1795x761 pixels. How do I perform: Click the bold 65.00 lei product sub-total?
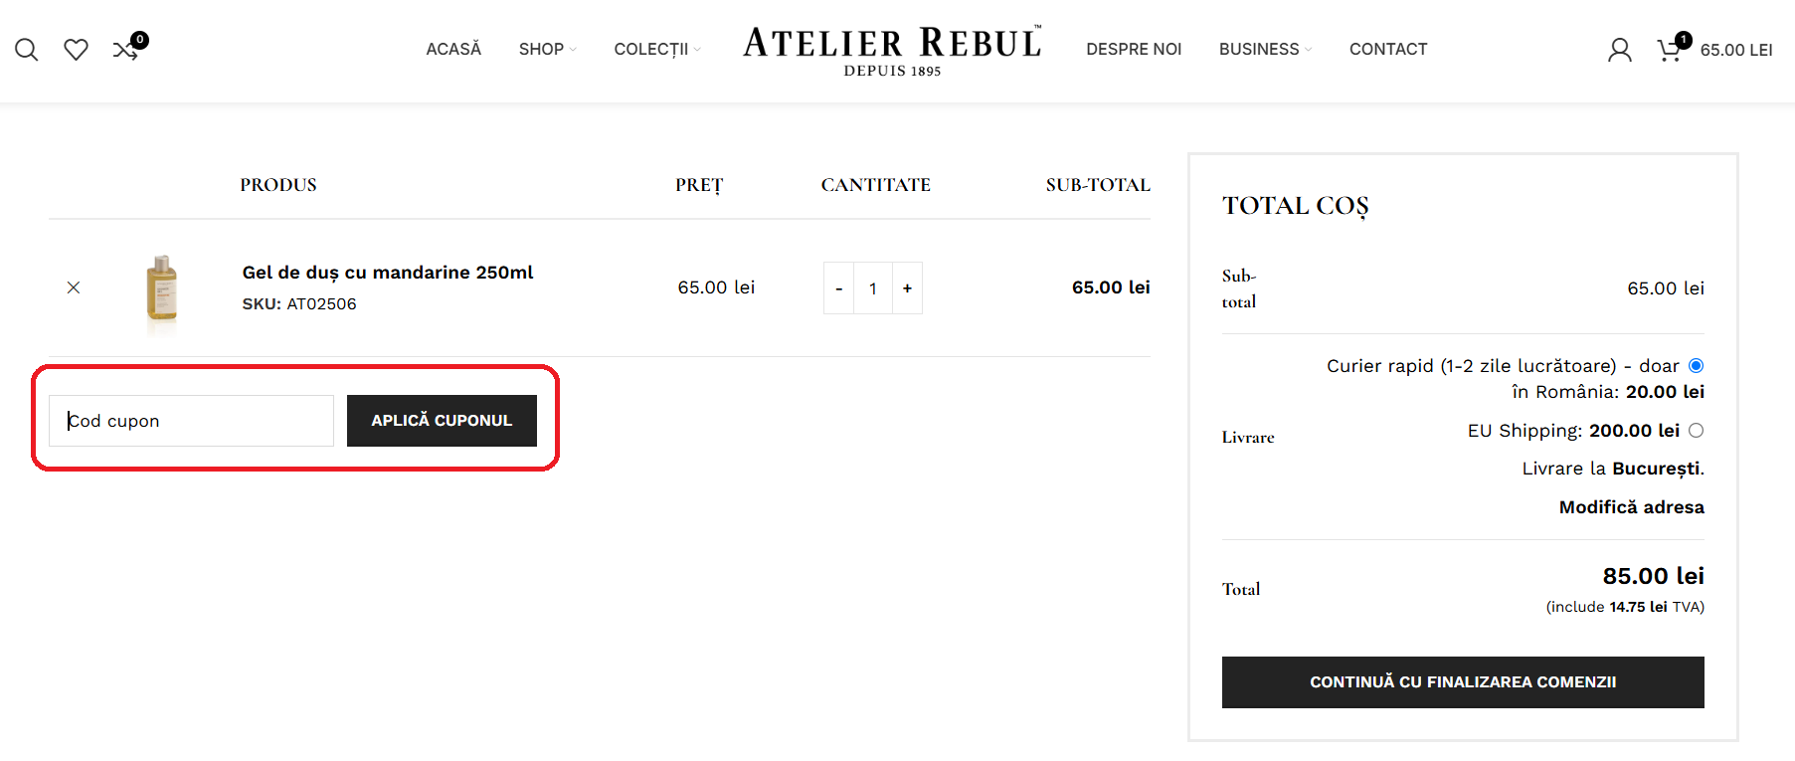pos(1111,287)
